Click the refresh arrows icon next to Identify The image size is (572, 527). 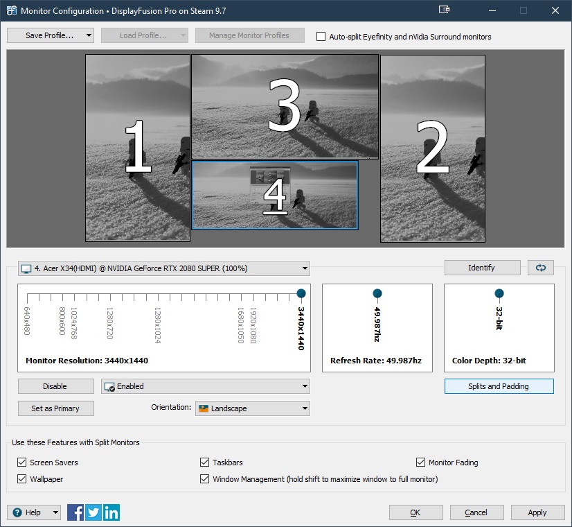click(541, 268)
